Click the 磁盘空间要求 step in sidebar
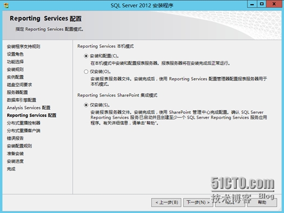 tap(19, 85)
